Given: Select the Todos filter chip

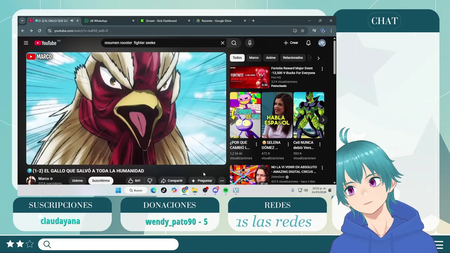Looking at the screenshot, I should [x=237, y=58].
